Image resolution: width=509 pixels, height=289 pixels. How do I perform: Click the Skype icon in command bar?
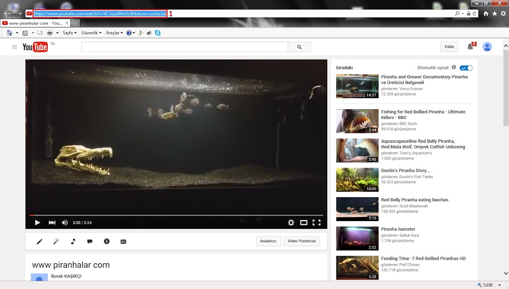[x=158, y=33]
